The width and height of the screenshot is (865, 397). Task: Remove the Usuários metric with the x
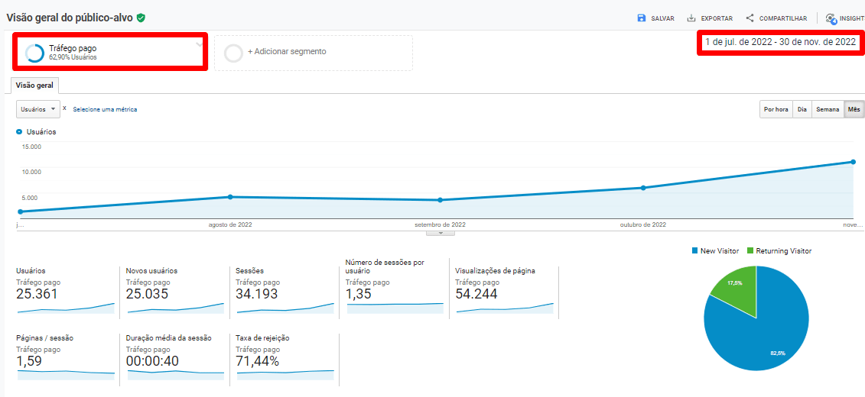64,108
